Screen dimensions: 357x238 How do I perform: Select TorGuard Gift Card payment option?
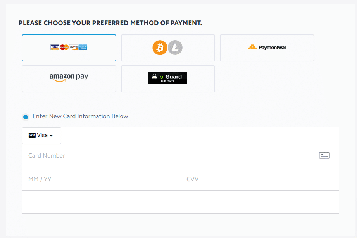pos(168,79)
